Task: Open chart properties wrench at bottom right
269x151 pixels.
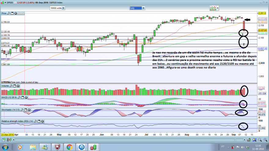Action: click(x=249, y=140)
